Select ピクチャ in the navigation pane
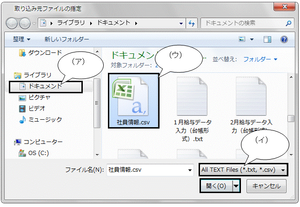This screenshot has height=207, width=300. point(35,97)
